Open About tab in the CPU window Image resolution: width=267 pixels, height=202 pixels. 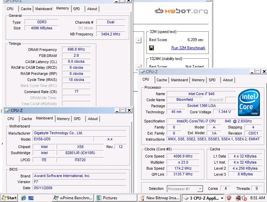click(x=228, y=80)
